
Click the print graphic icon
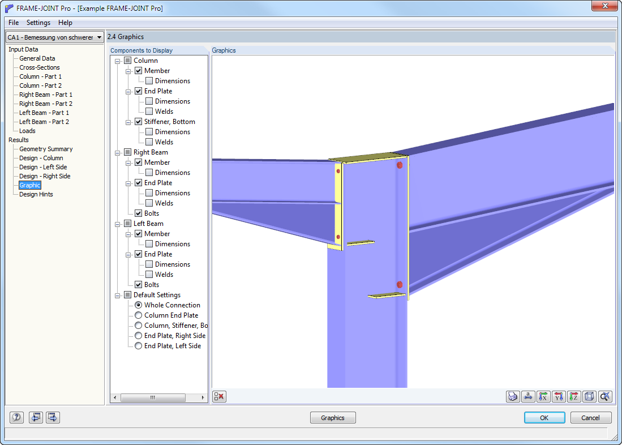513,396
